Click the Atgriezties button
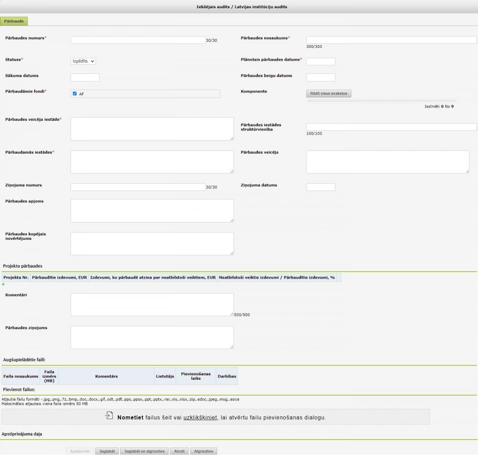The width and height of the screenshot is (478, 455). (x=203, y=451)
